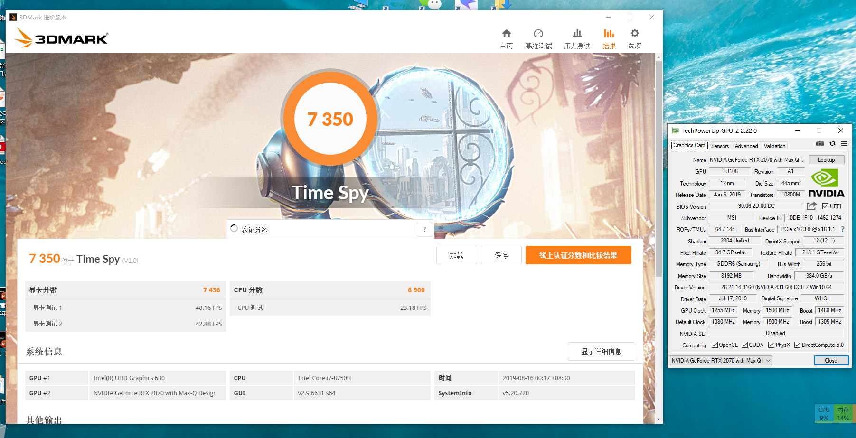Click the 加载 load button
This screenshot has height=438, width=856.
tap(456, 255)
